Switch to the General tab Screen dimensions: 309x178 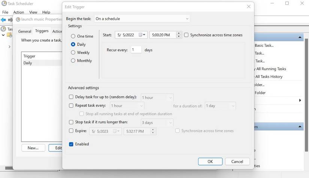[x=25, y=31]
